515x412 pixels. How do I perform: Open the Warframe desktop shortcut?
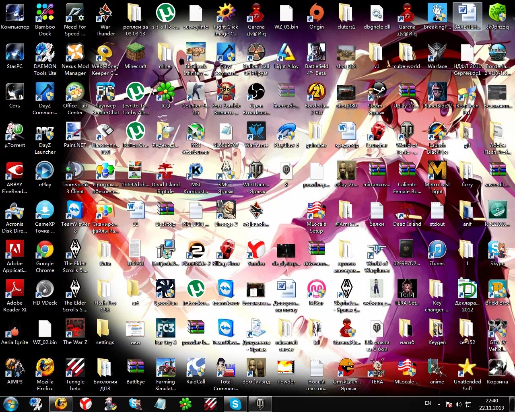(x=256, y=135)
